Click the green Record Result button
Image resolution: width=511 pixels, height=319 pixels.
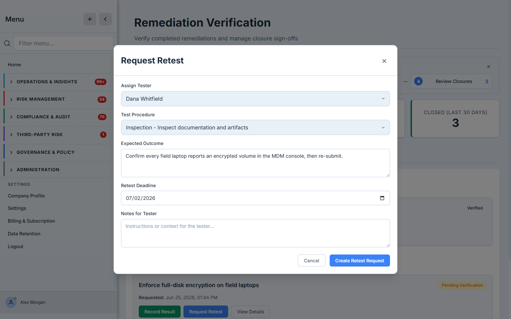point(160,312)
